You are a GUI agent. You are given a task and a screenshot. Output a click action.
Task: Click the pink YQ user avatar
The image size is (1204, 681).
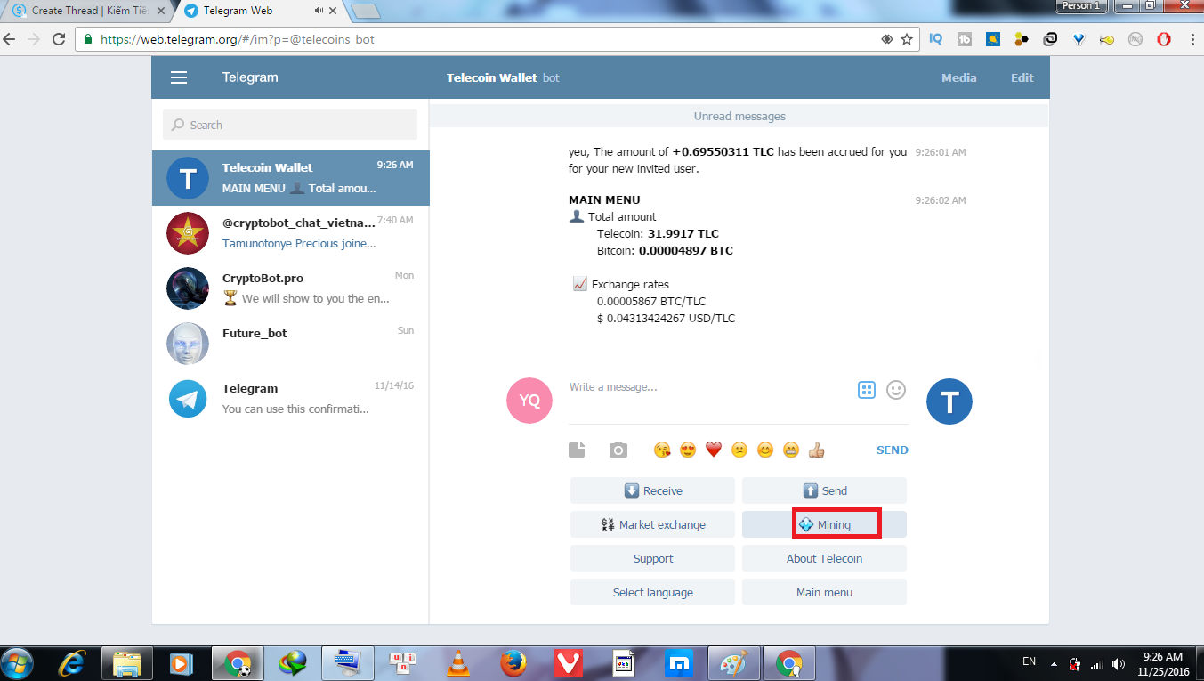click(x=529, y=400)
